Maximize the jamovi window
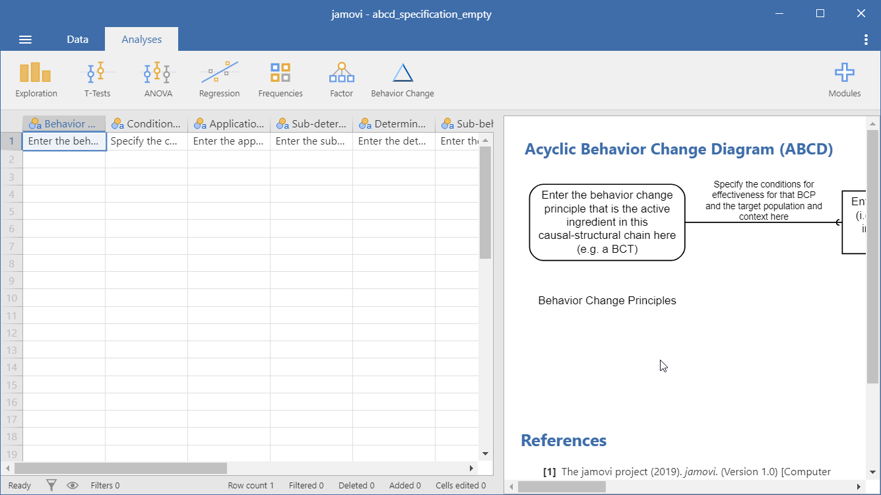 tap(820, 13)
